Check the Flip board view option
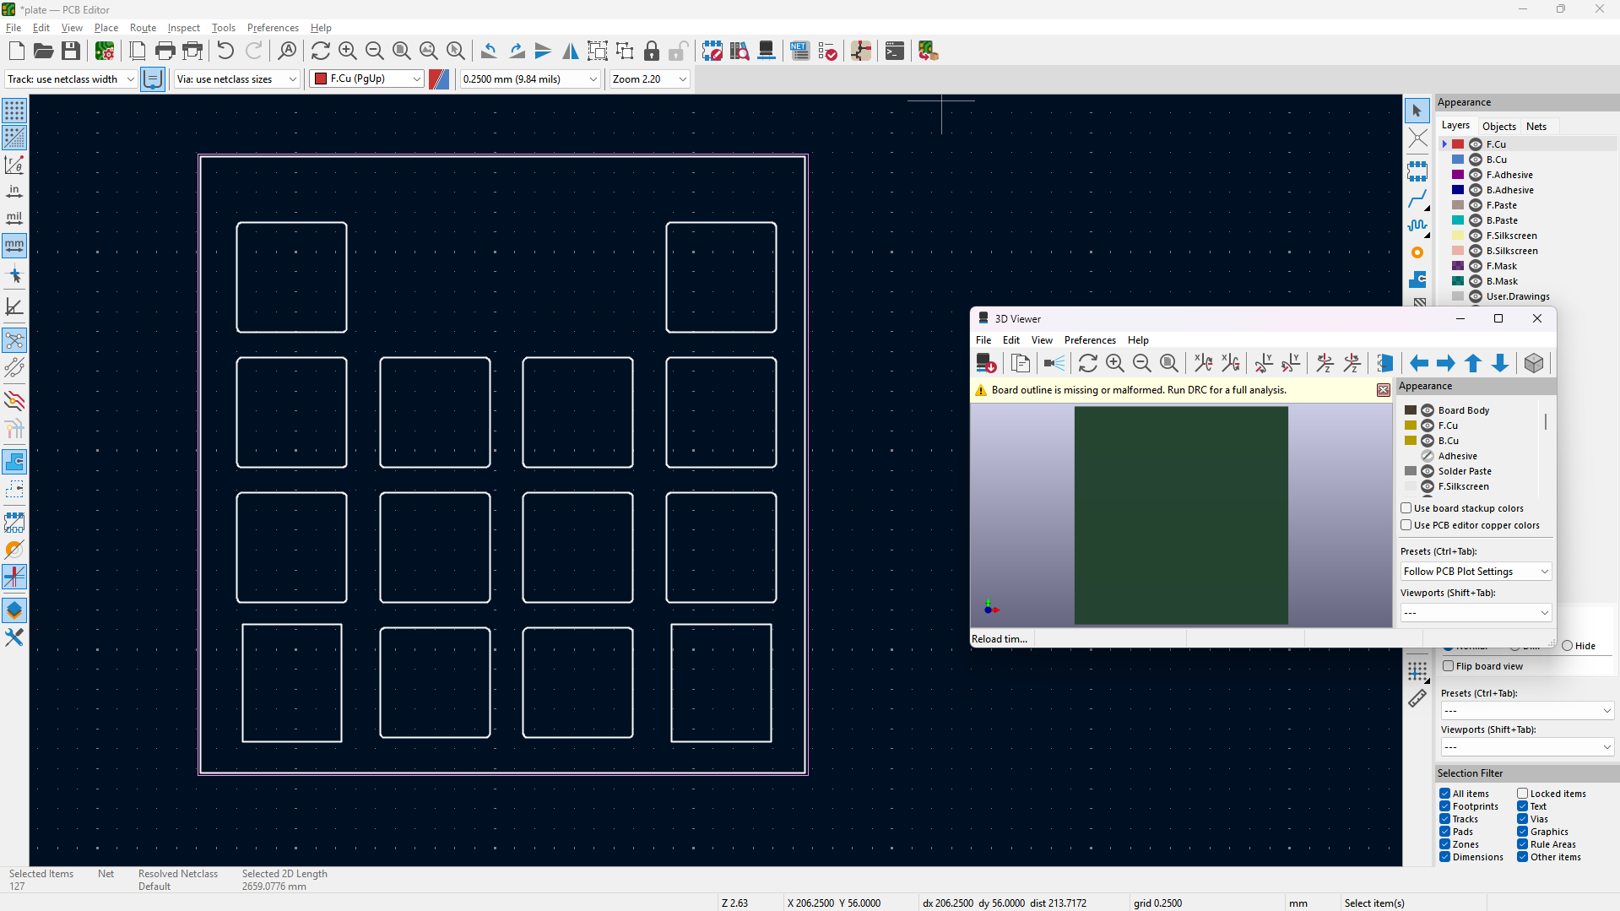 pyautogui.click(x=1449, y=666)
